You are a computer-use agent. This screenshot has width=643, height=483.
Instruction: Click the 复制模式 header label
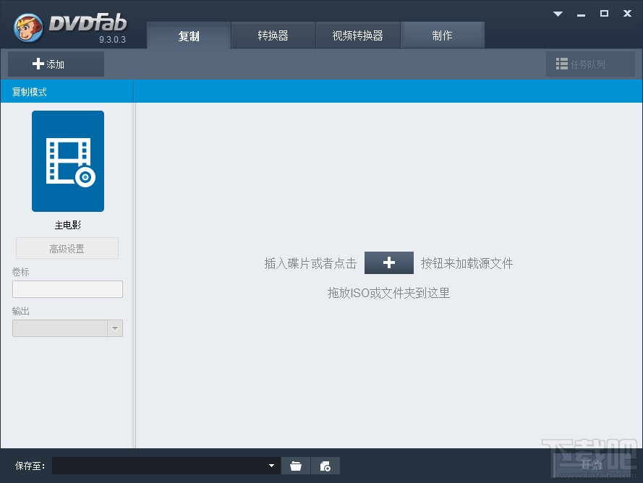pos(30,92)
